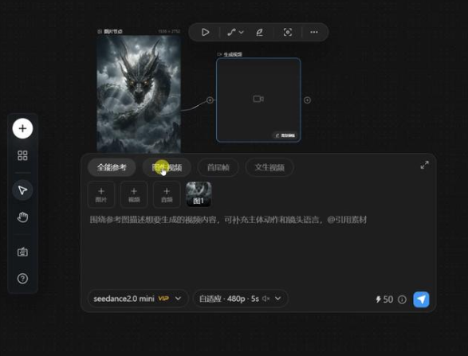Image resolution: width=468 pixels, height=356 pixels.
Task: Open the seedance2.0 mini model dropdown
Action: tap(138, 299)
